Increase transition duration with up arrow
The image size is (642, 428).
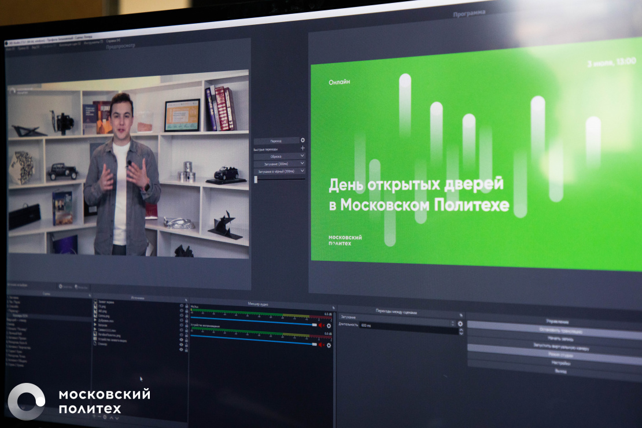[462, 330]
